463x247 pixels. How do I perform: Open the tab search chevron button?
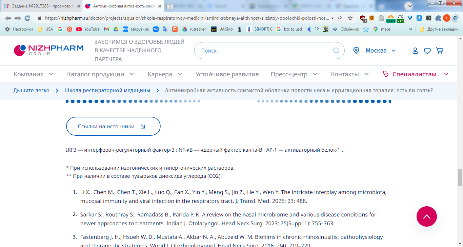pos(409,6)
